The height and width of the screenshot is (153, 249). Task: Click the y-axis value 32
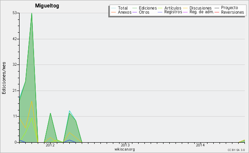[15, 65]
